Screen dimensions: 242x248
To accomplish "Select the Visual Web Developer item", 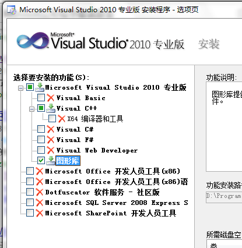I will [x=97, y=150].
